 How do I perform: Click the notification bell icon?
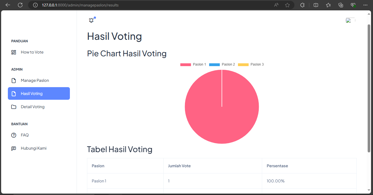pyautogui.click(x=91, y=20)
